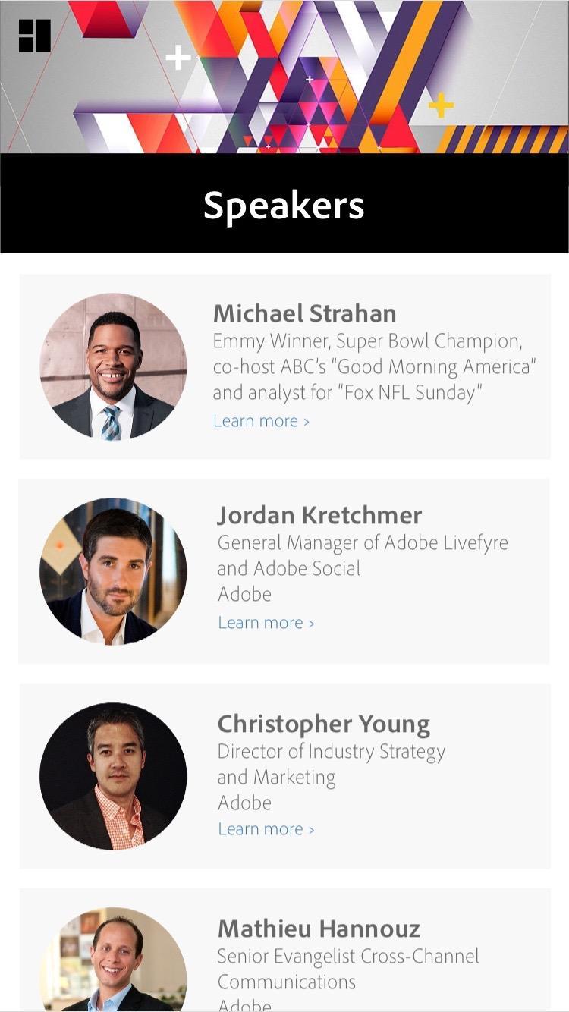Click "Learn more" for Christopher Young
569x1012 pixels.
point(261,828)
